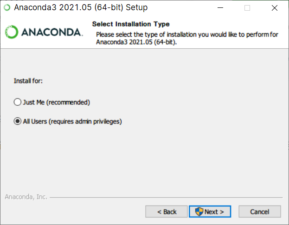This screenshot has height=225, width=289.
Task: Click the green Anaconda ring logo
Action: pyautogui.click(x=12, y=32)
